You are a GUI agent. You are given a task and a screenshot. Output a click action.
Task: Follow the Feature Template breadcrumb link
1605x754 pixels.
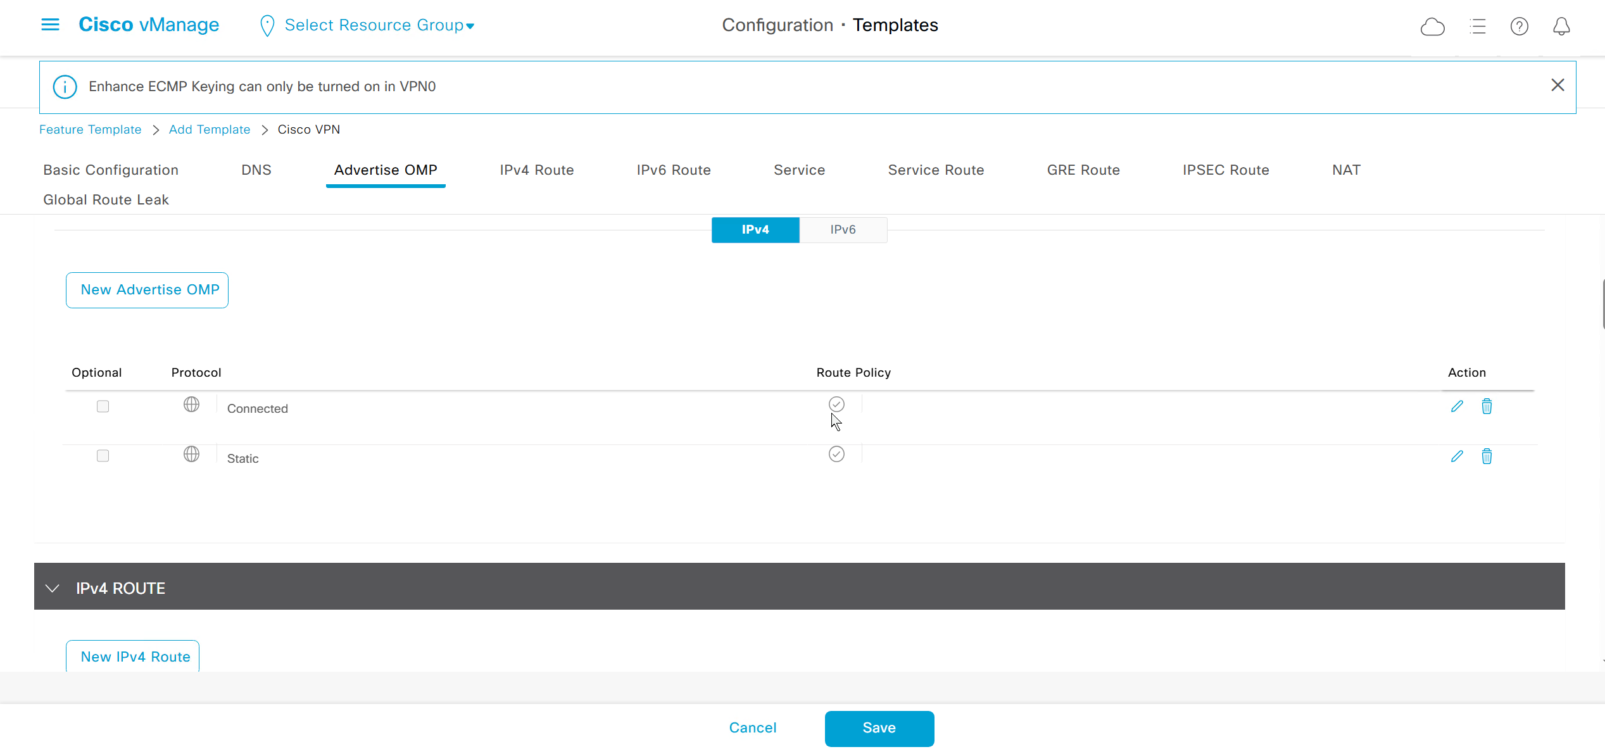pyautogui.click(x=91, y=129)
